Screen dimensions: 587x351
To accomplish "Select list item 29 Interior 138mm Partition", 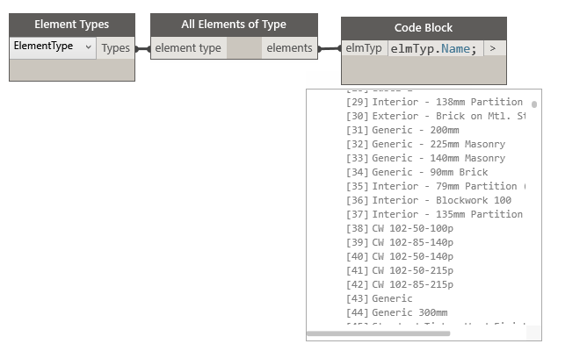I will coord(434,102).
